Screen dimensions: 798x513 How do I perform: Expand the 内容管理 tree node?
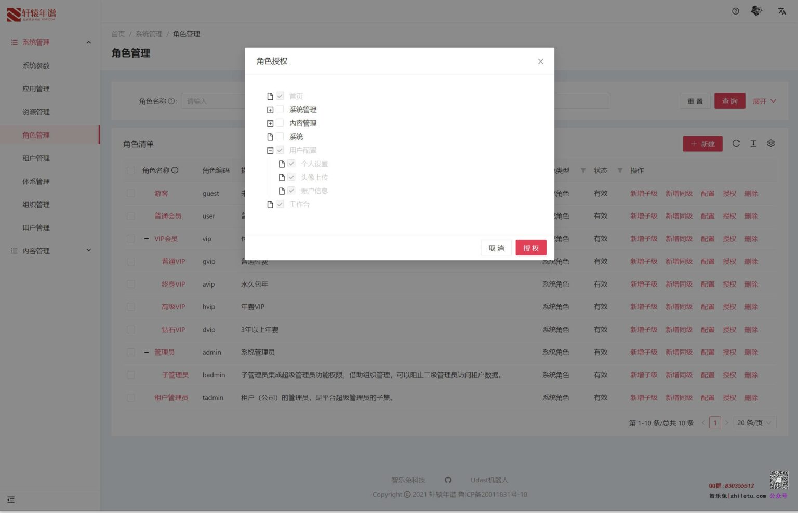tap(270, 123)
